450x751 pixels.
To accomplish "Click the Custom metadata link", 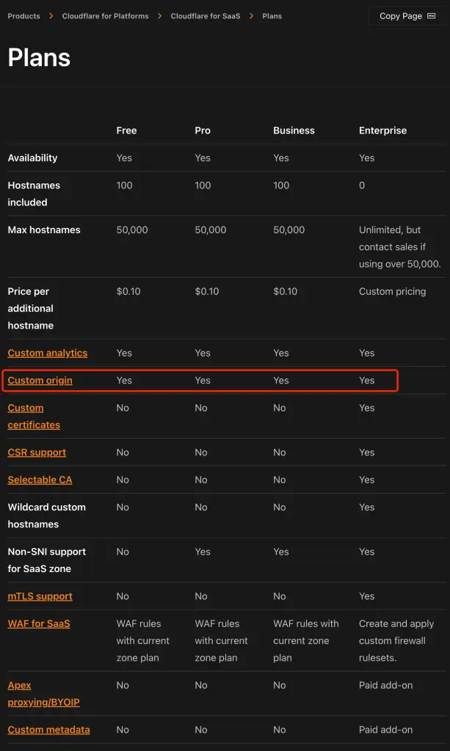I will [x=48, y=730].
